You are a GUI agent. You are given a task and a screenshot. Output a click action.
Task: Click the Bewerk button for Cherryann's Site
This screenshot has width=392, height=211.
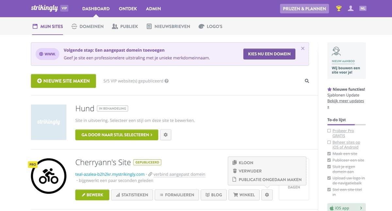click(x=92, y=195)
